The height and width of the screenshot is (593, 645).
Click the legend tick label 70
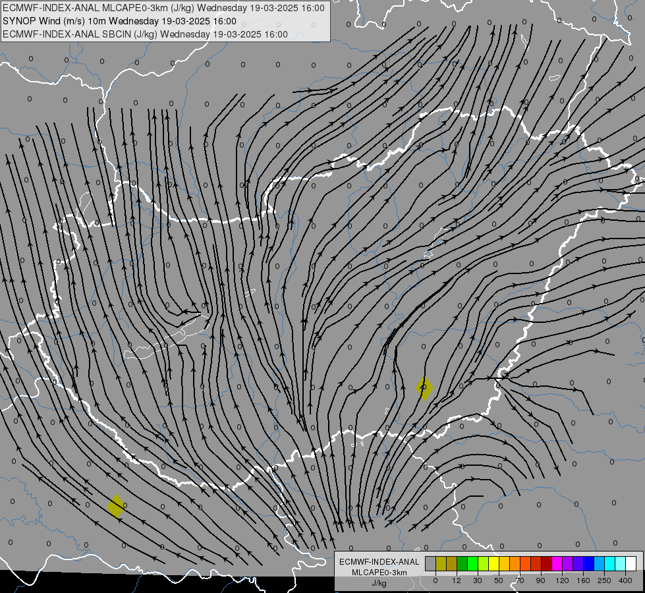[520, 580]
